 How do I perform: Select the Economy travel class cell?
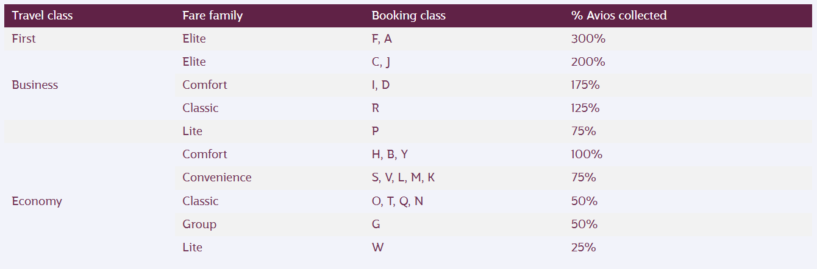point(37,201)
